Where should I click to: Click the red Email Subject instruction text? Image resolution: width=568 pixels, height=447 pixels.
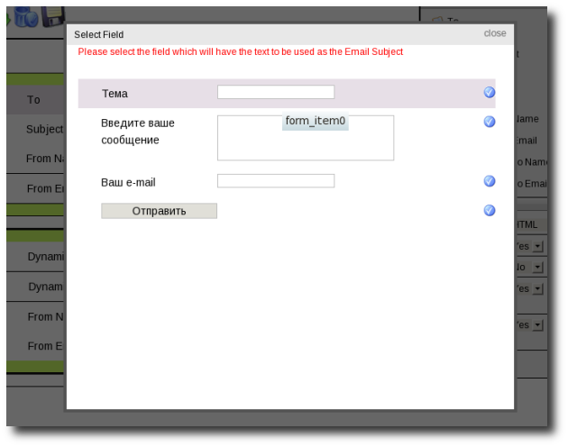click(x=241, y=51)
